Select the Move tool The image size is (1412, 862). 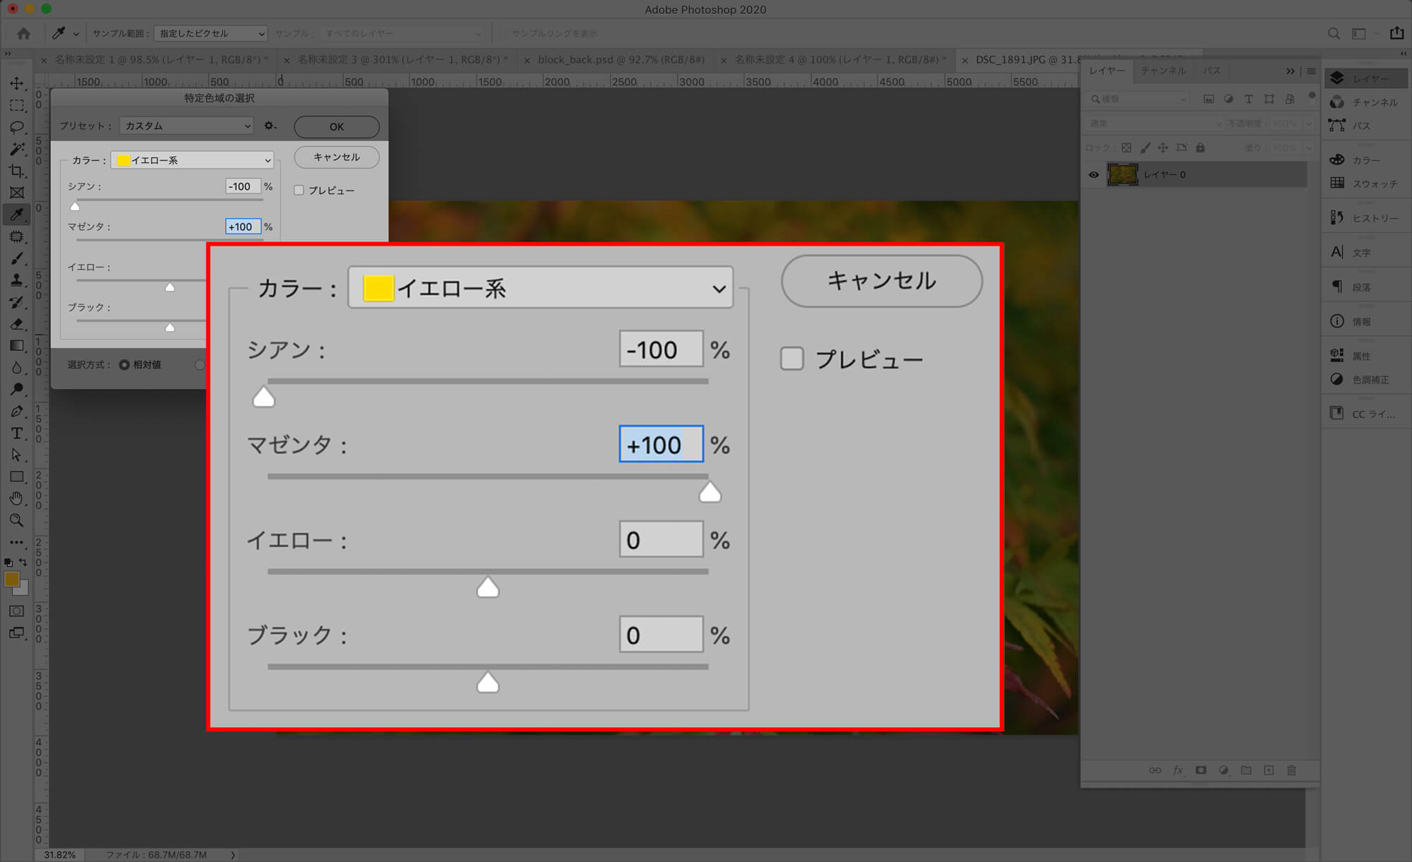tap(17, 83)
